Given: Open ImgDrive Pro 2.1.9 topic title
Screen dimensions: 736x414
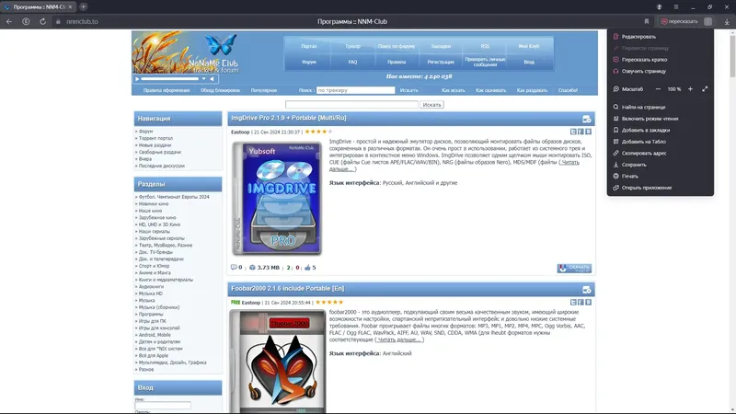Looking at the screenshot, I should tap(289, 118).
